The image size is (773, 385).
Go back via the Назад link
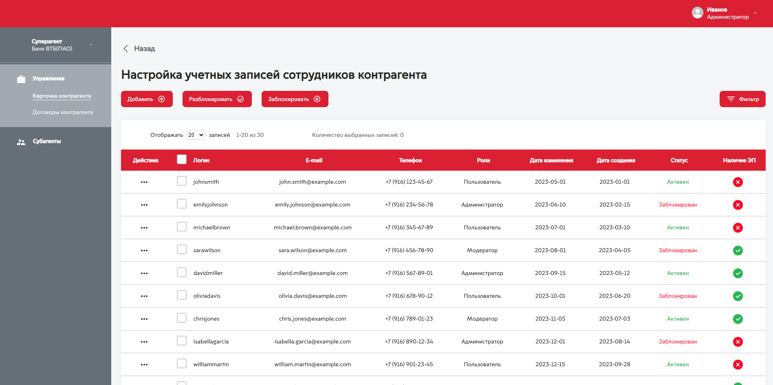tap(144, 48)
